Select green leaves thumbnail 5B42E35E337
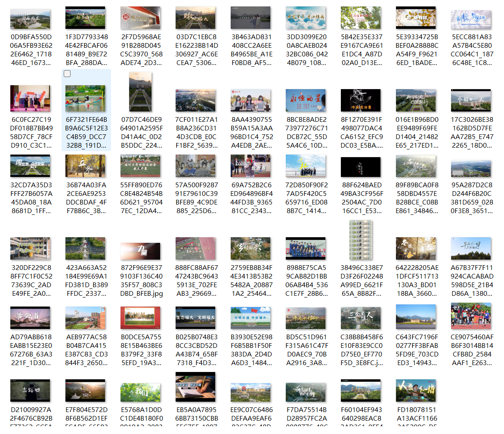Viewport: 504px width, 434px height. coord(361,18)
